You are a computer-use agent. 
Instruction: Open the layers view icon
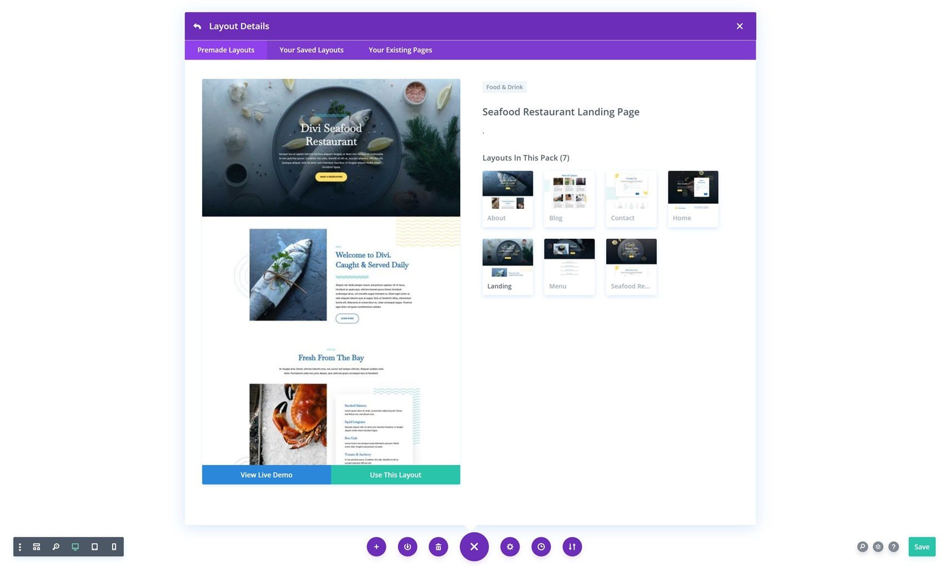(x=878, y=547)
